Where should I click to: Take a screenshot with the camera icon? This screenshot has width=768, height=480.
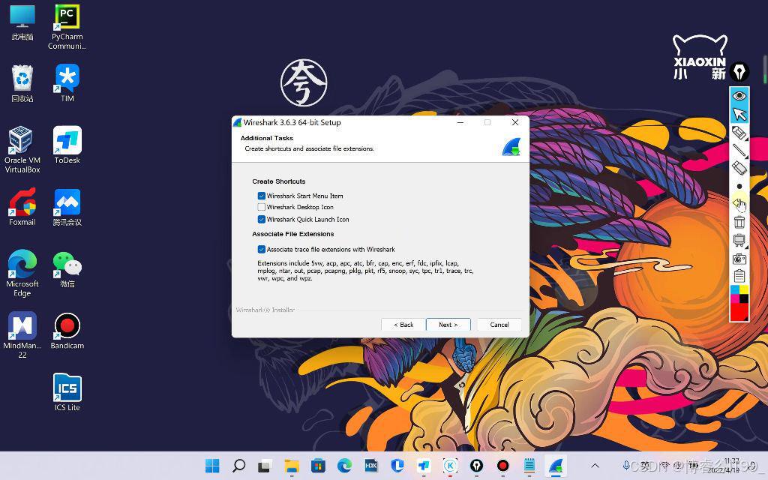(x=739, y=259)
